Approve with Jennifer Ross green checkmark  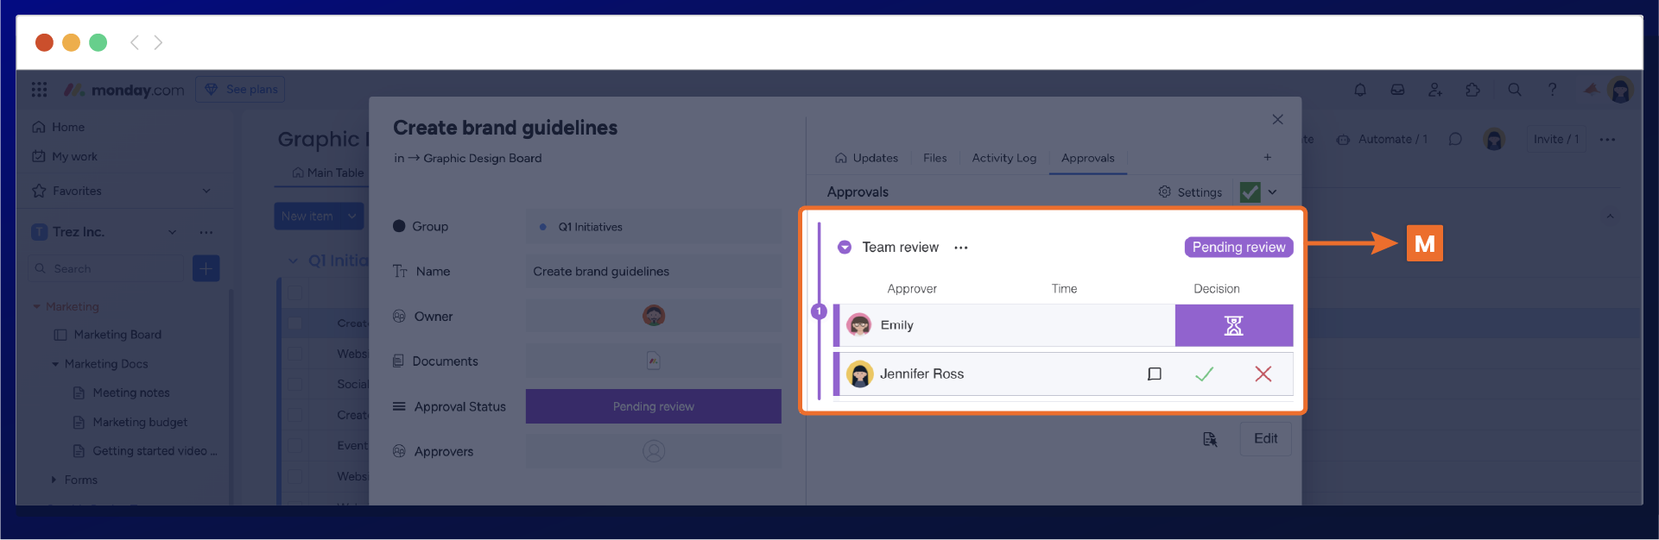[x=1204, y=374]
